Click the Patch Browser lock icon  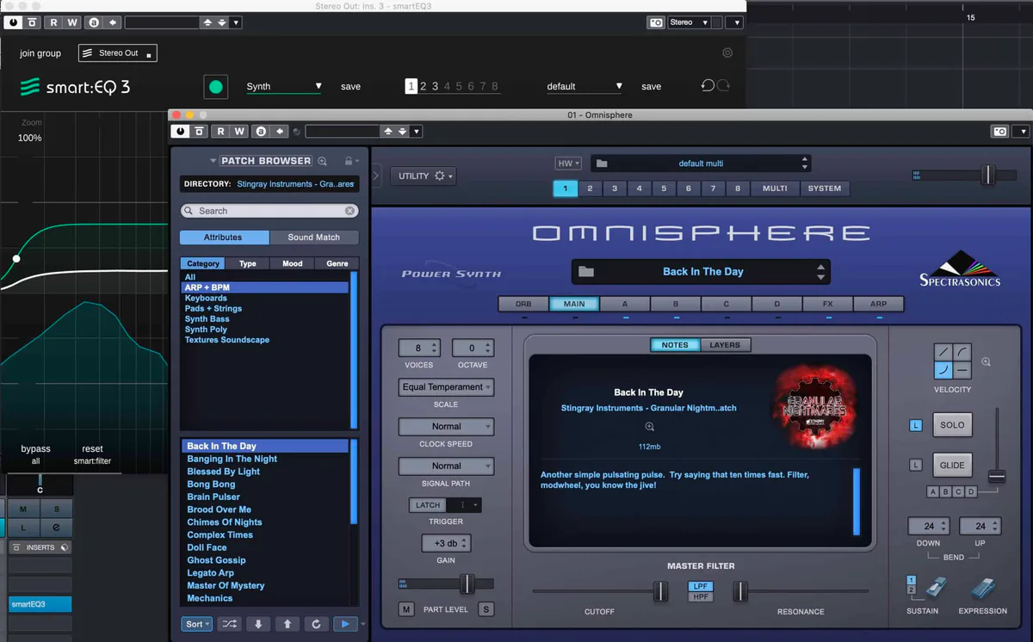click(x=348, y=161)
